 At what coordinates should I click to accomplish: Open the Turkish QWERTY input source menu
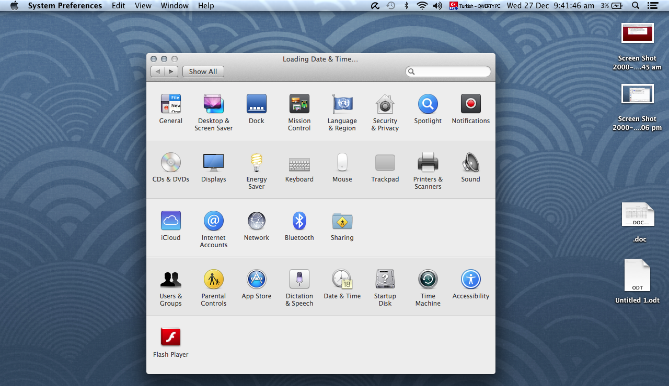[x=475, y=6]
